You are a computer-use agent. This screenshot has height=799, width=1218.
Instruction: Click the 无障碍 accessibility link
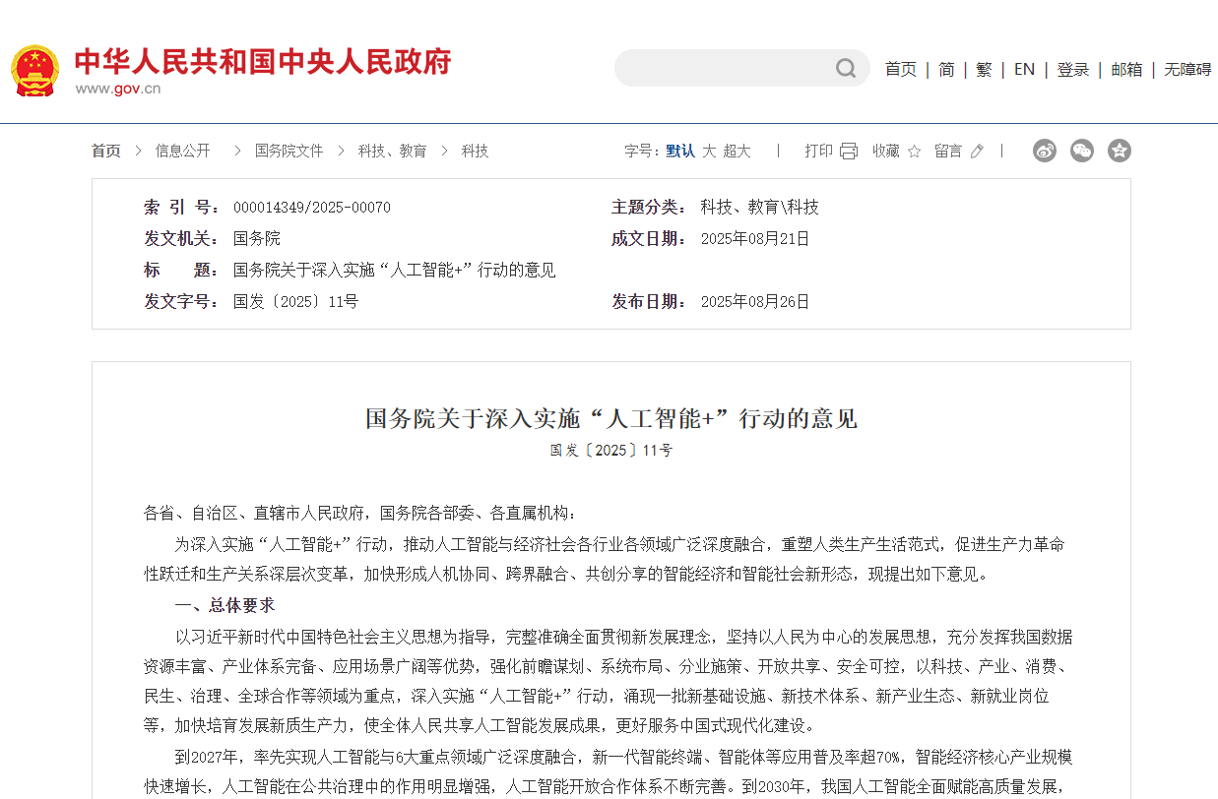tap(1188, 69)
